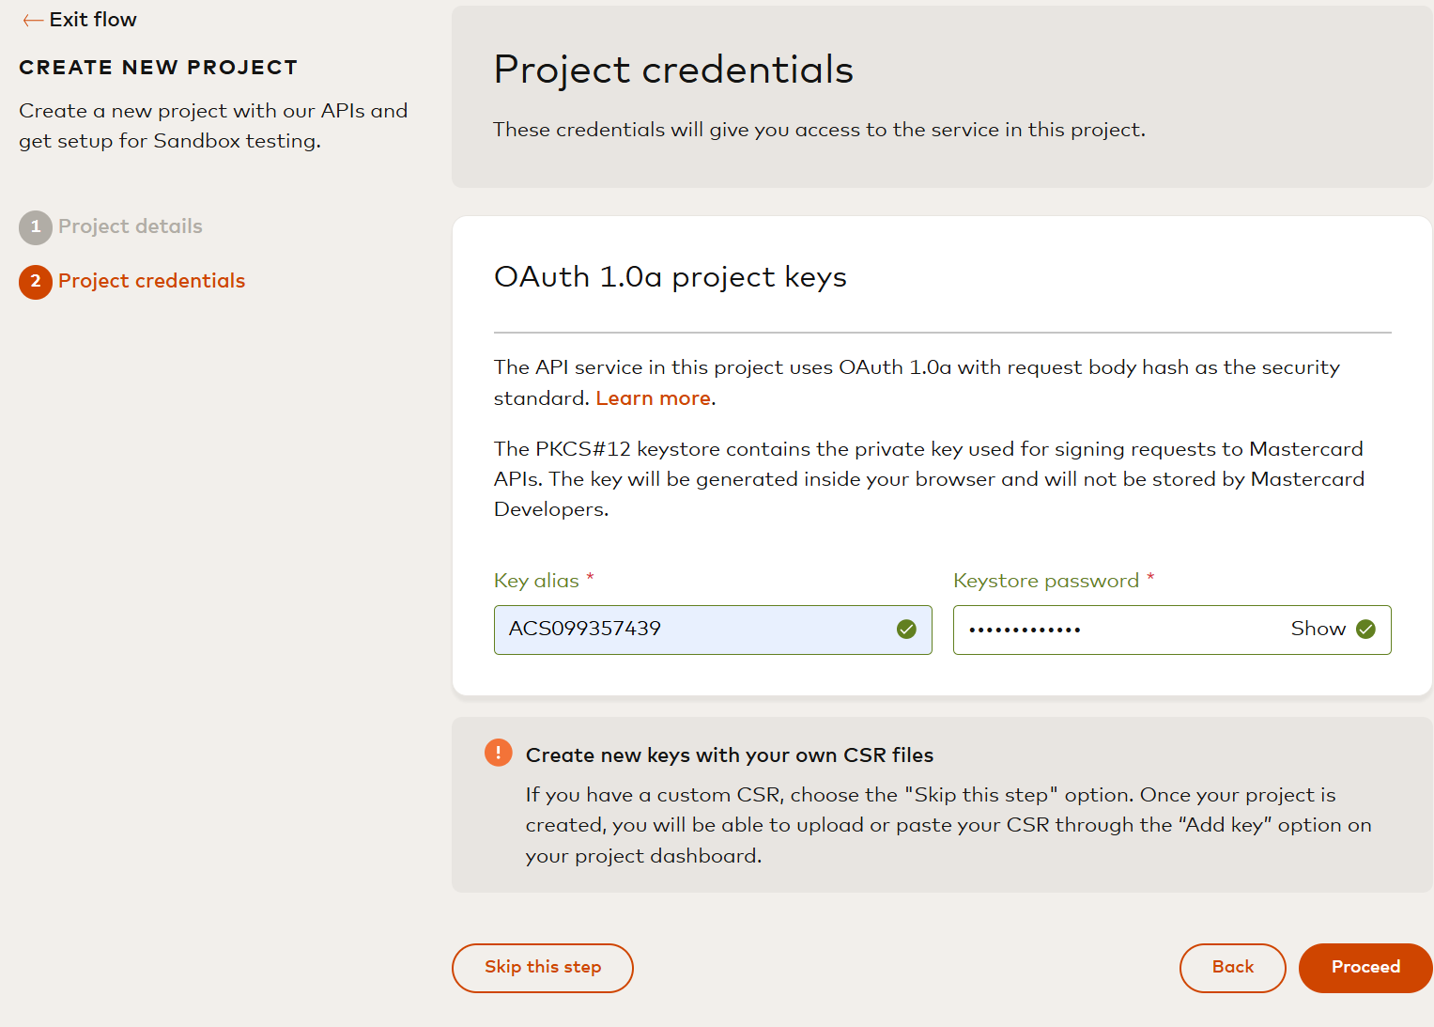Click the green checkmark in Keystore password field

point(1366,630)
